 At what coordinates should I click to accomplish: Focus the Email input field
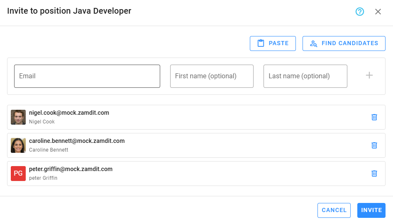point(87,76)
